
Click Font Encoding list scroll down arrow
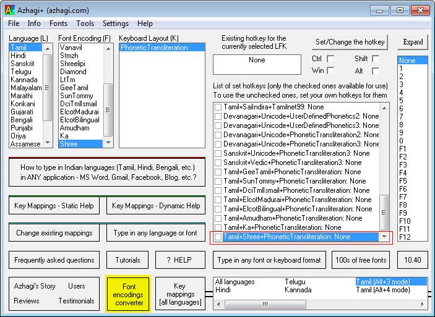108,143
